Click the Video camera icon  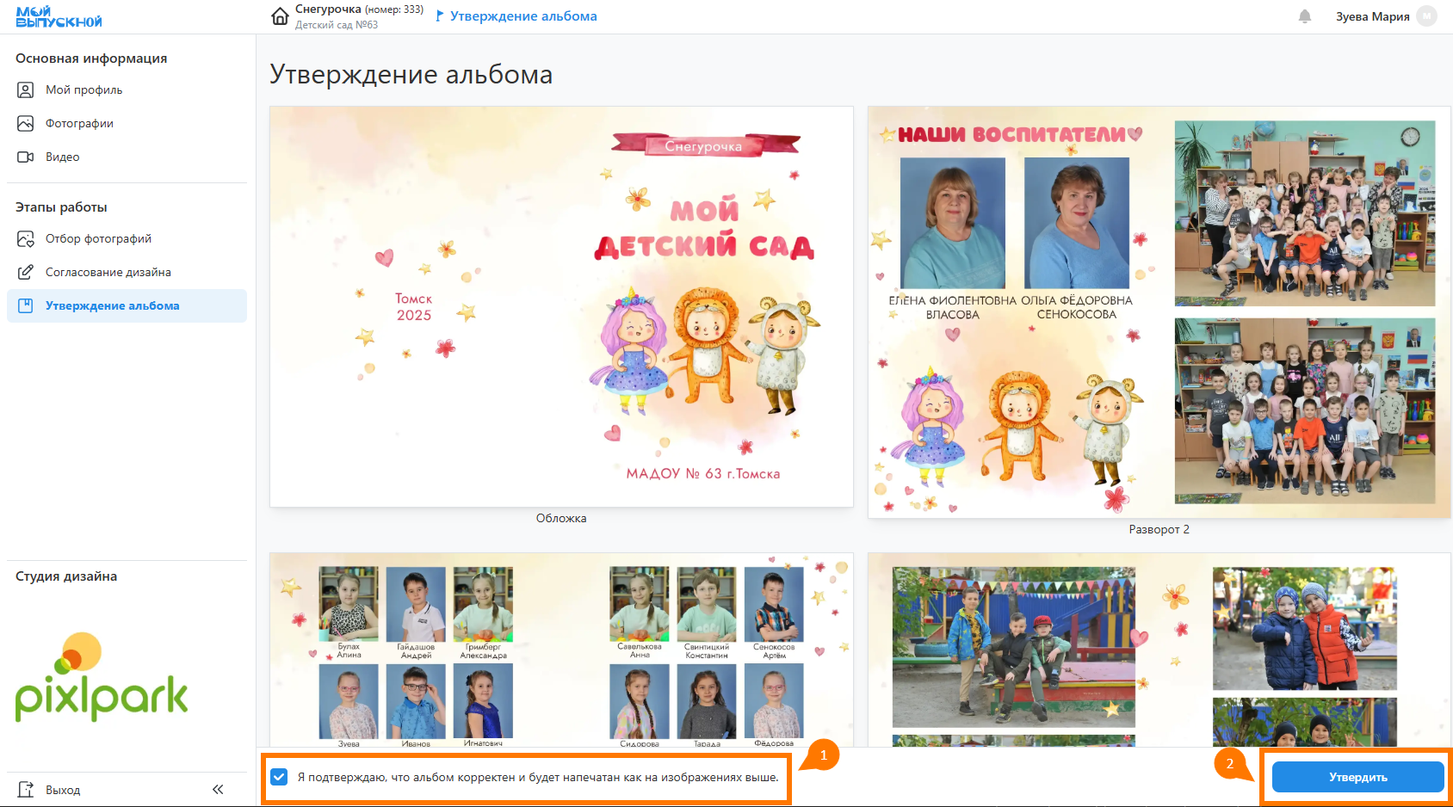[x=26, y=157]
